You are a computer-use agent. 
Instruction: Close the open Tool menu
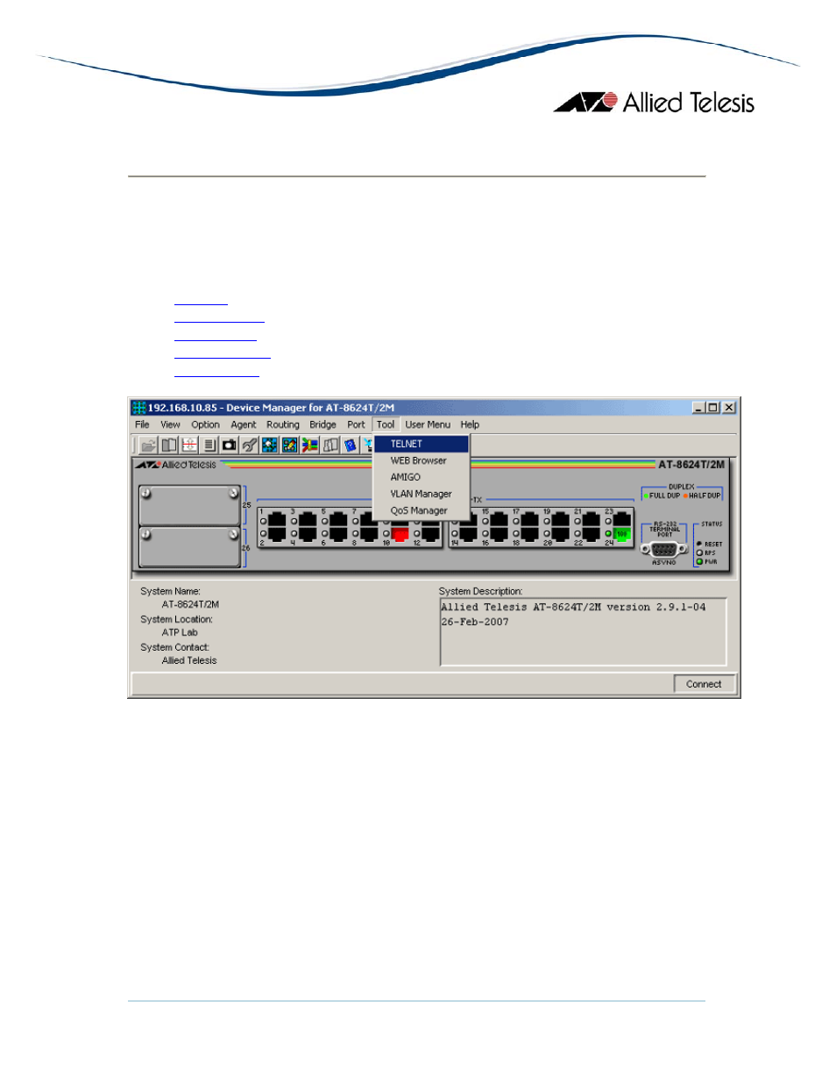point(386,424)
